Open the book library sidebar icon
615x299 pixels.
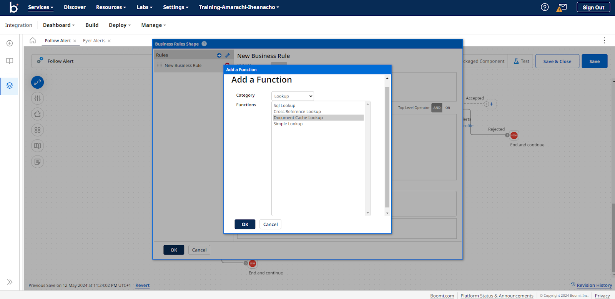(10, 61)
